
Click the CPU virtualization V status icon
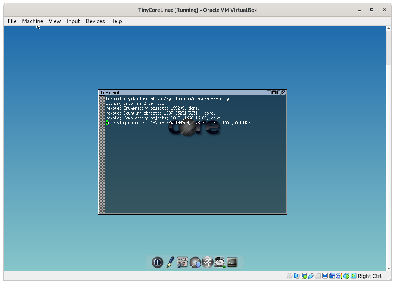[x=339, y=276]
